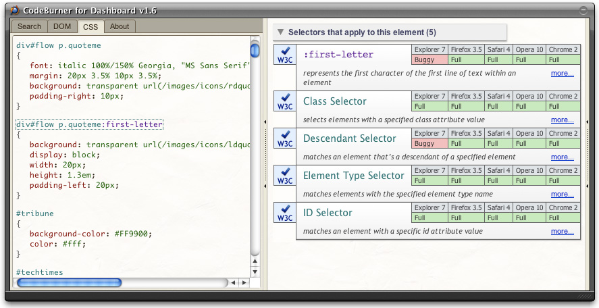Click the left panel divider collapse arrow
This screenshot has height=308, width=599.
click(265, 122)
